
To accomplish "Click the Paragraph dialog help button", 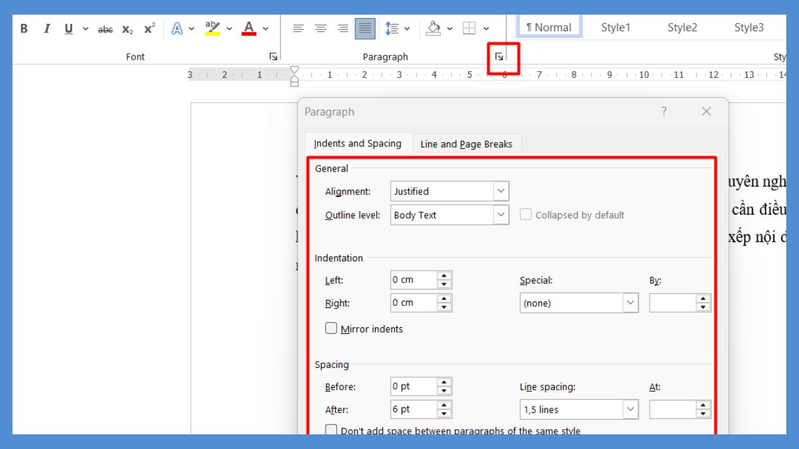I will (664, 112).
